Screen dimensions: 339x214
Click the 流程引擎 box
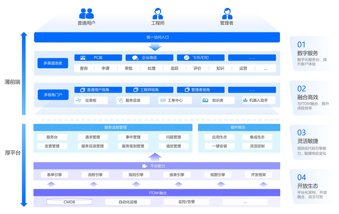coord(95,175)
